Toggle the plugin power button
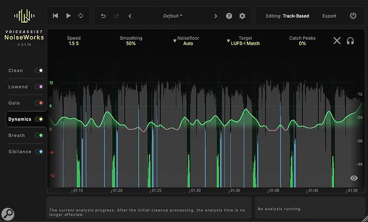 [353, 15]
